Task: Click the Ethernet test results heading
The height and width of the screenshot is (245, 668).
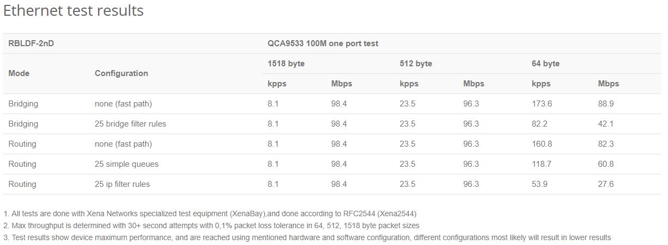Action: [73, 10]
